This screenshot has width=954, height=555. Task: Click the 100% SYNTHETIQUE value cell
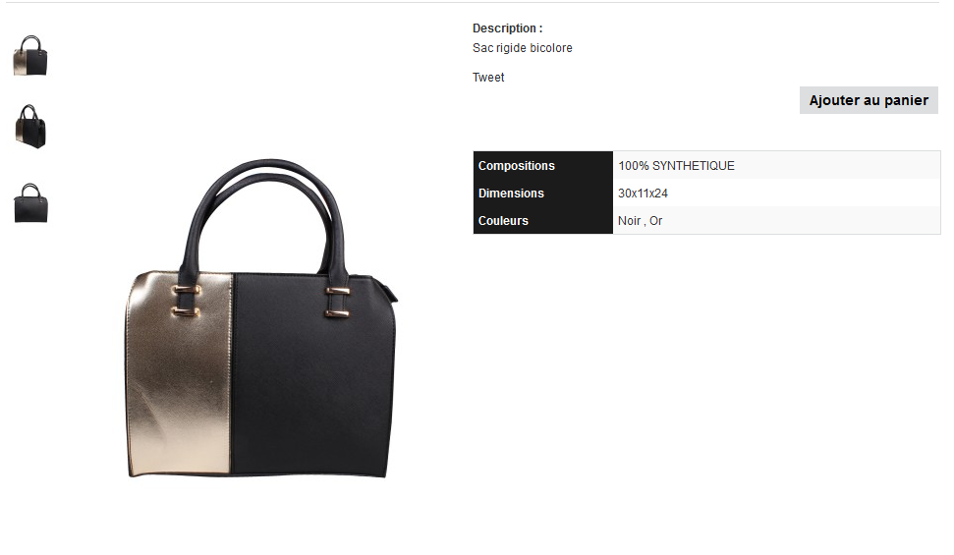pyautogui.click(x=776, y=166)
